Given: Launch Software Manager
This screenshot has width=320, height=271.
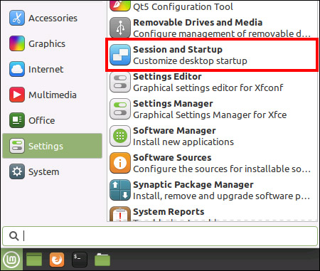Looking at the screenshot, I should 212,136.
